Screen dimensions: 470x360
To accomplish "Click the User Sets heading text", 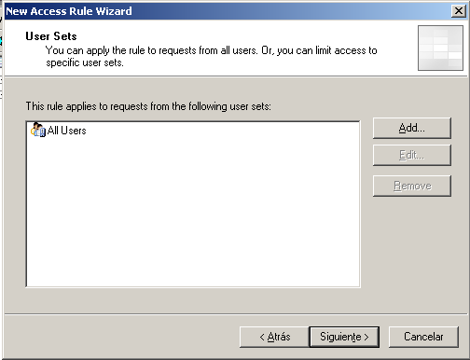I will point(51,36).
